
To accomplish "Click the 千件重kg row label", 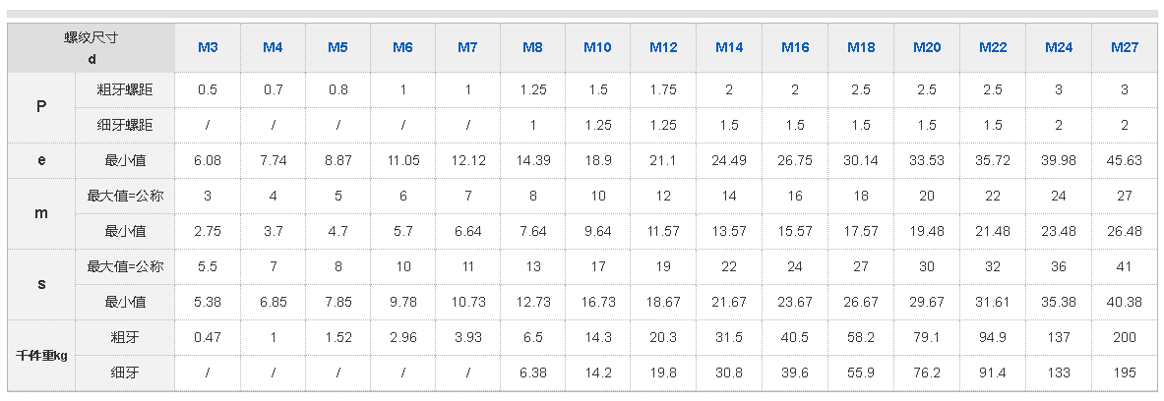I will click(41, 355).
